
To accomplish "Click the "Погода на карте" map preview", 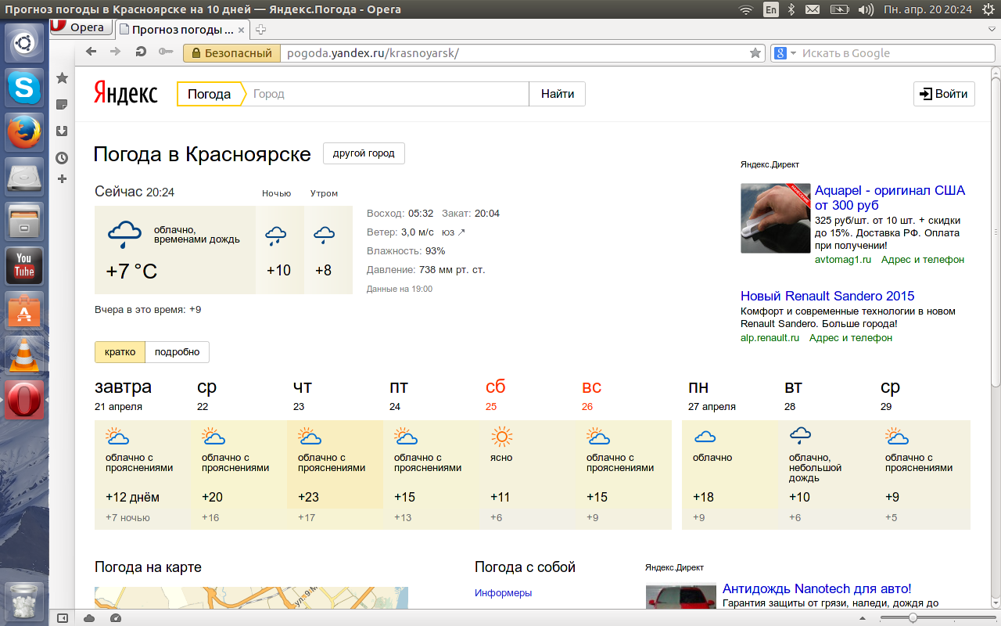I will pos(251,598).
